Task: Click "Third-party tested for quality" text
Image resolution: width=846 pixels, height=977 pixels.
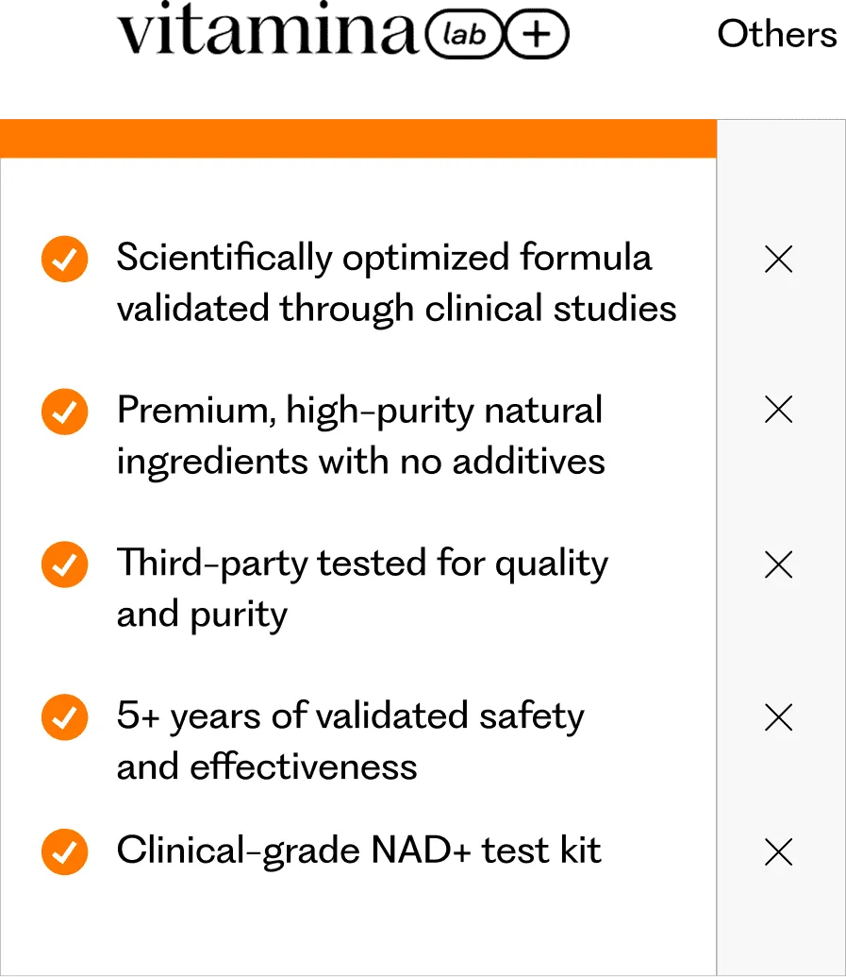Action: coord(362,564)
